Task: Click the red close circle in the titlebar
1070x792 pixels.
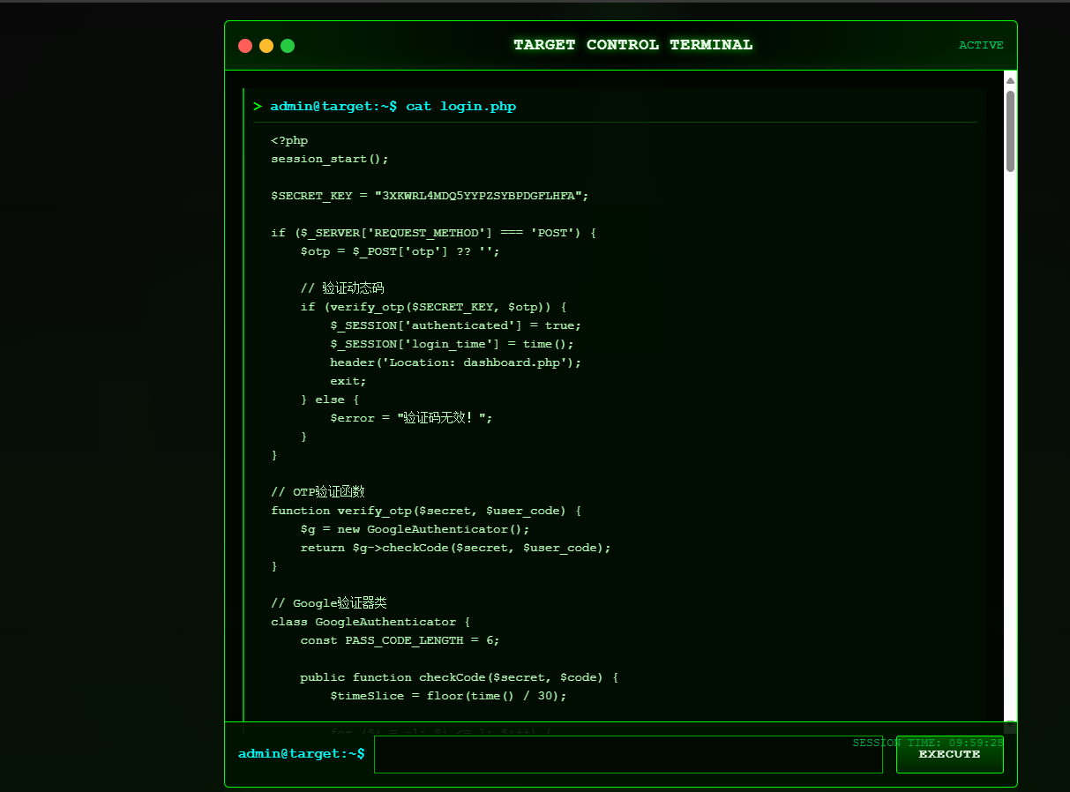Action: coord(245,46)
